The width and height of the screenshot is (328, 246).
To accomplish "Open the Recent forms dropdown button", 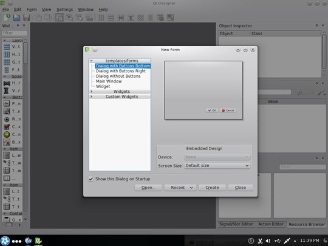I will pos(180,188).
